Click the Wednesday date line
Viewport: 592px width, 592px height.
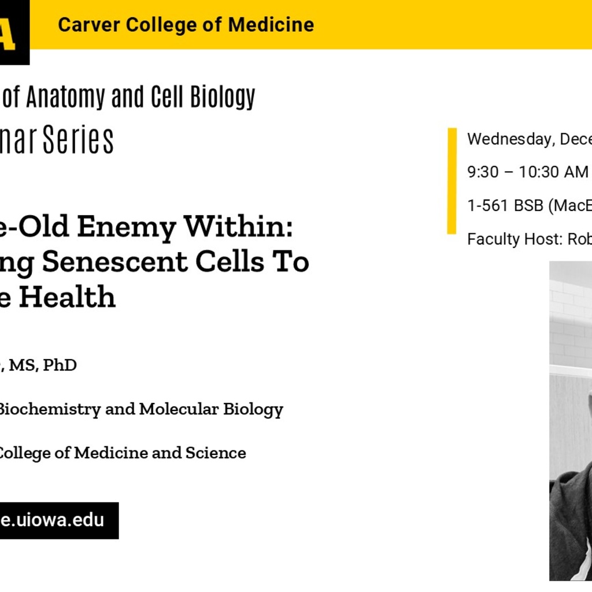[x=529, y=139]
